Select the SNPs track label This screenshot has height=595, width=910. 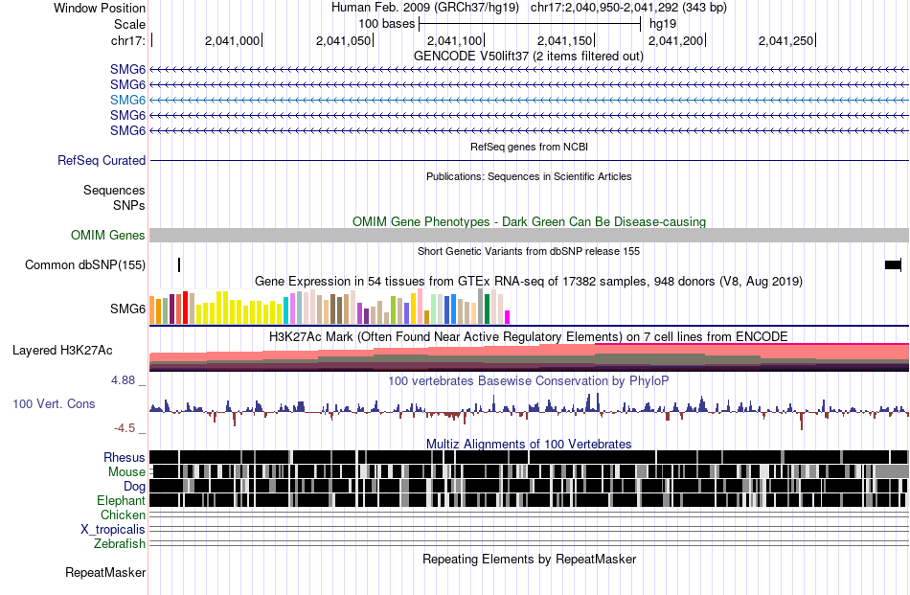click(129, 205)
